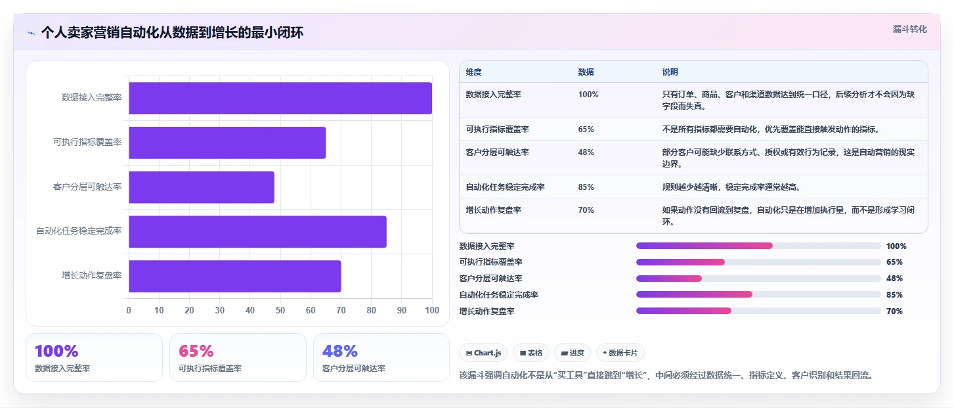Click the lightning icon beside the title
The width and height of the screenshot is (954, 408).
point(31,33)
